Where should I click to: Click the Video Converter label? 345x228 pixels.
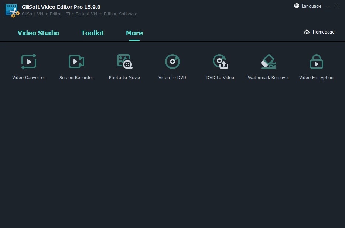[x=28, y=77]
